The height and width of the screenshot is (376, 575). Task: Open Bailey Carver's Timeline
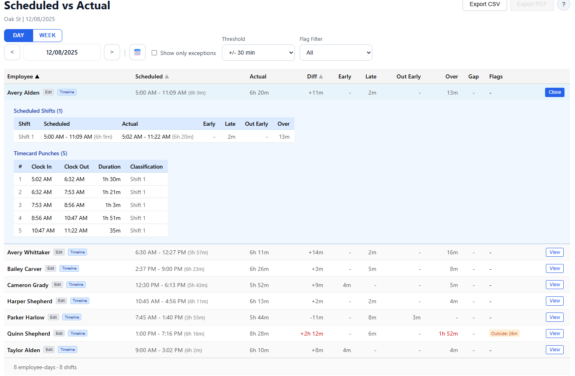tap(69, 268)
